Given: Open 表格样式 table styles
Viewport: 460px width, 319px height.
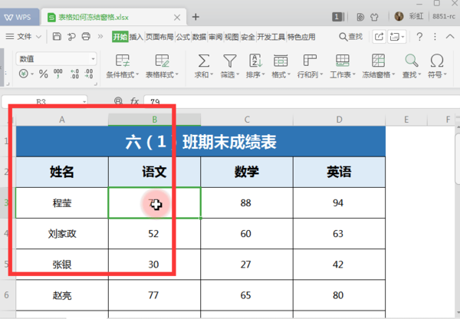Looking at the screenshot, I should click(x=162, y=66).
